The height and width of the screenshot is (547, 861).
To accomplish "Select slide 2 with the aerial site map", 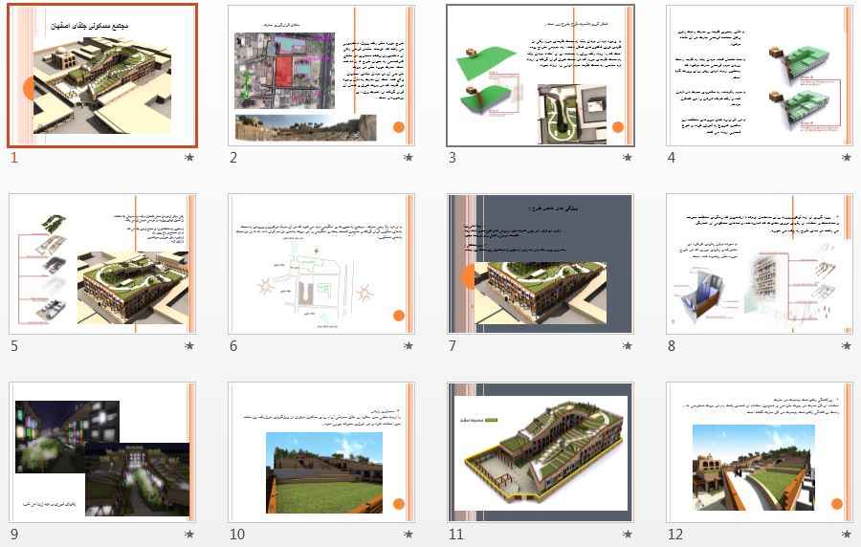I will click(x=321, y=76).
